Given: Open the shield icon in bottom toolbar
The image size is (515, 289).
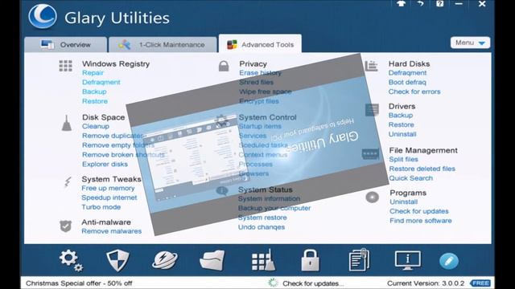Looking at the screenshot, I should 117,260.
